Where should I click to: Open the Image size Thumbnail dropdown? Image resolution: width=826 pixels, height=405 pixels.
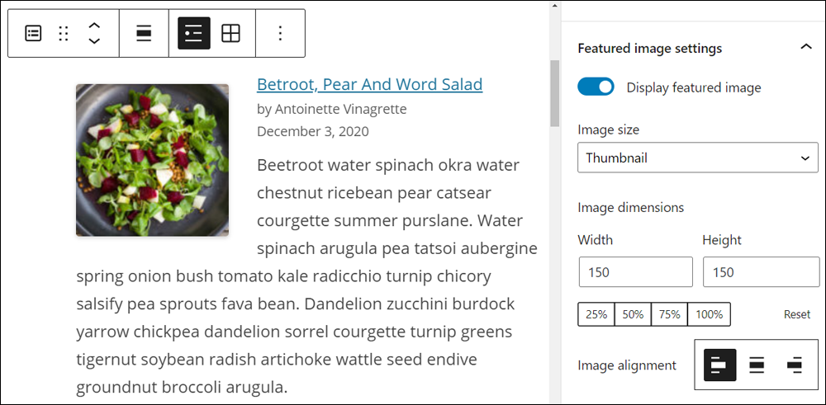coord(697,158)
